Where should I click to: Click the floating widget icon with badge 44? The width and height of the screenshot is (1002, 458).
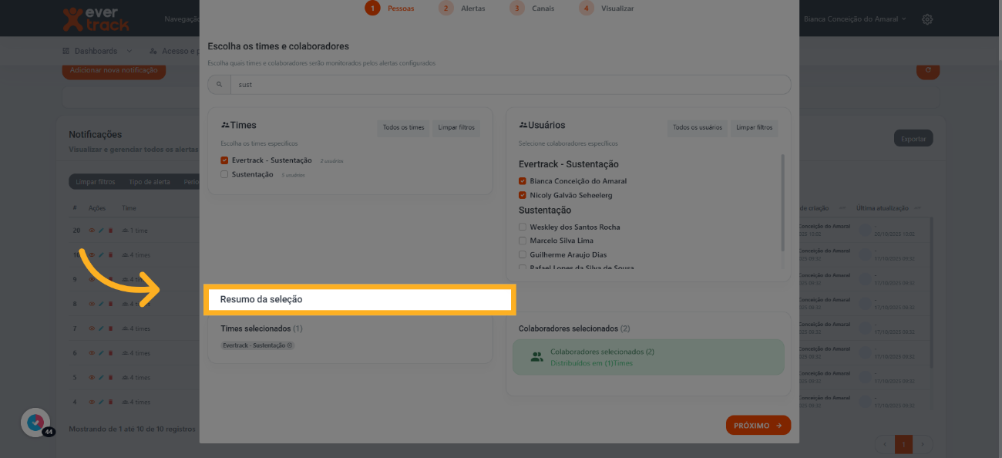point(35,423)
